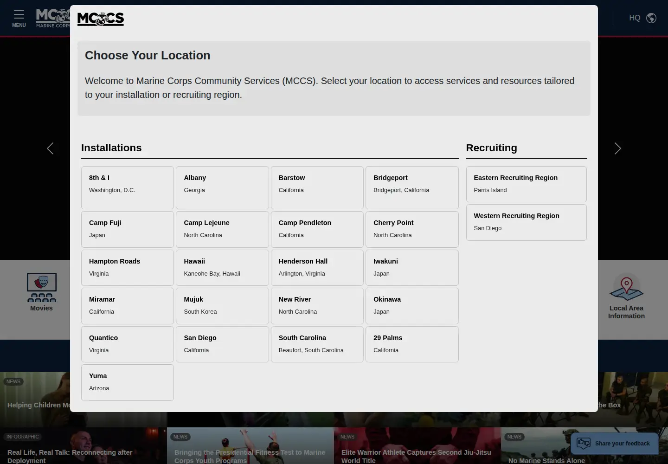Select Western Recruiting Region card
This screenshot has height=464, width=668.
(526, 222)
